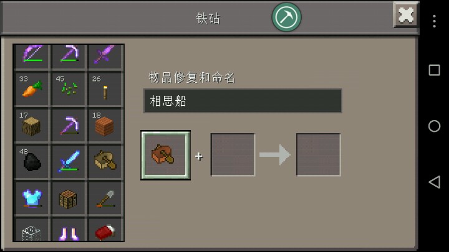Screen dimensions: 449x252
Task: Select the iron shovel item
Action: tap(105, 198)
